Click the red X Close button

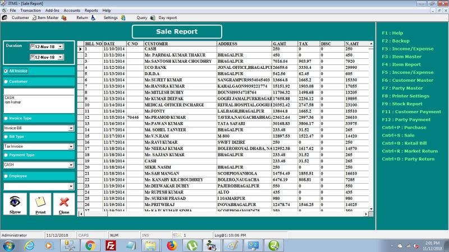(x=64, y=204)
